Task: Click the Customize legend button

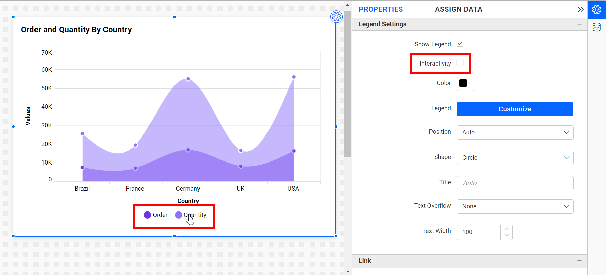Action: click(515, 109)
